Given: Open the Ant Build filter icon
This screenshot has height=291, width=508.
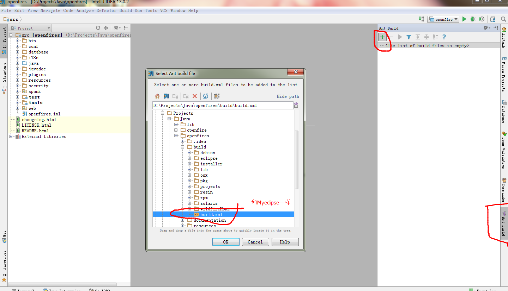Looking at the screenshot, I should tap(409, 37).
